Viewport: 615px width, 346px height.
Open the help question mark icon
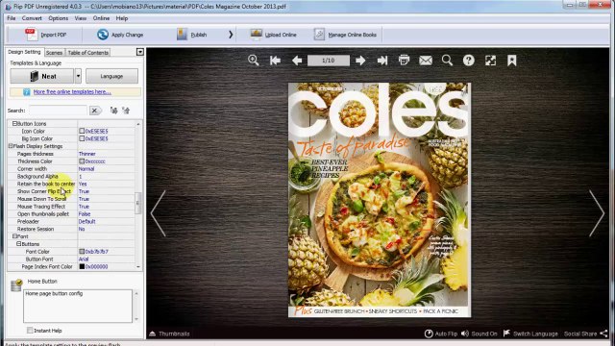(469, 60)
